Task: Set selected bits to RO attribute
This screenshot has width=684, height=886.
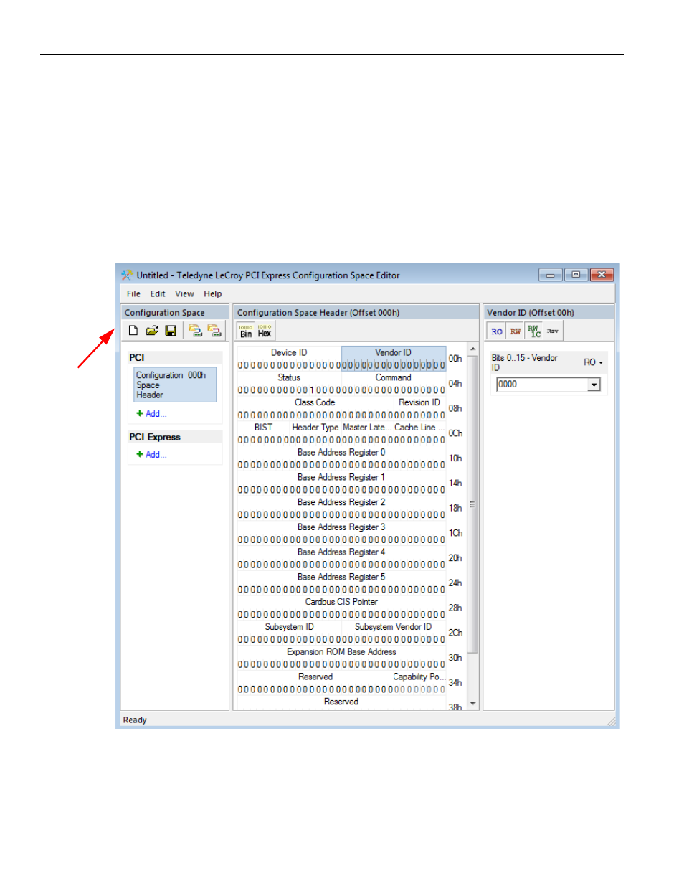Action: 497,331
